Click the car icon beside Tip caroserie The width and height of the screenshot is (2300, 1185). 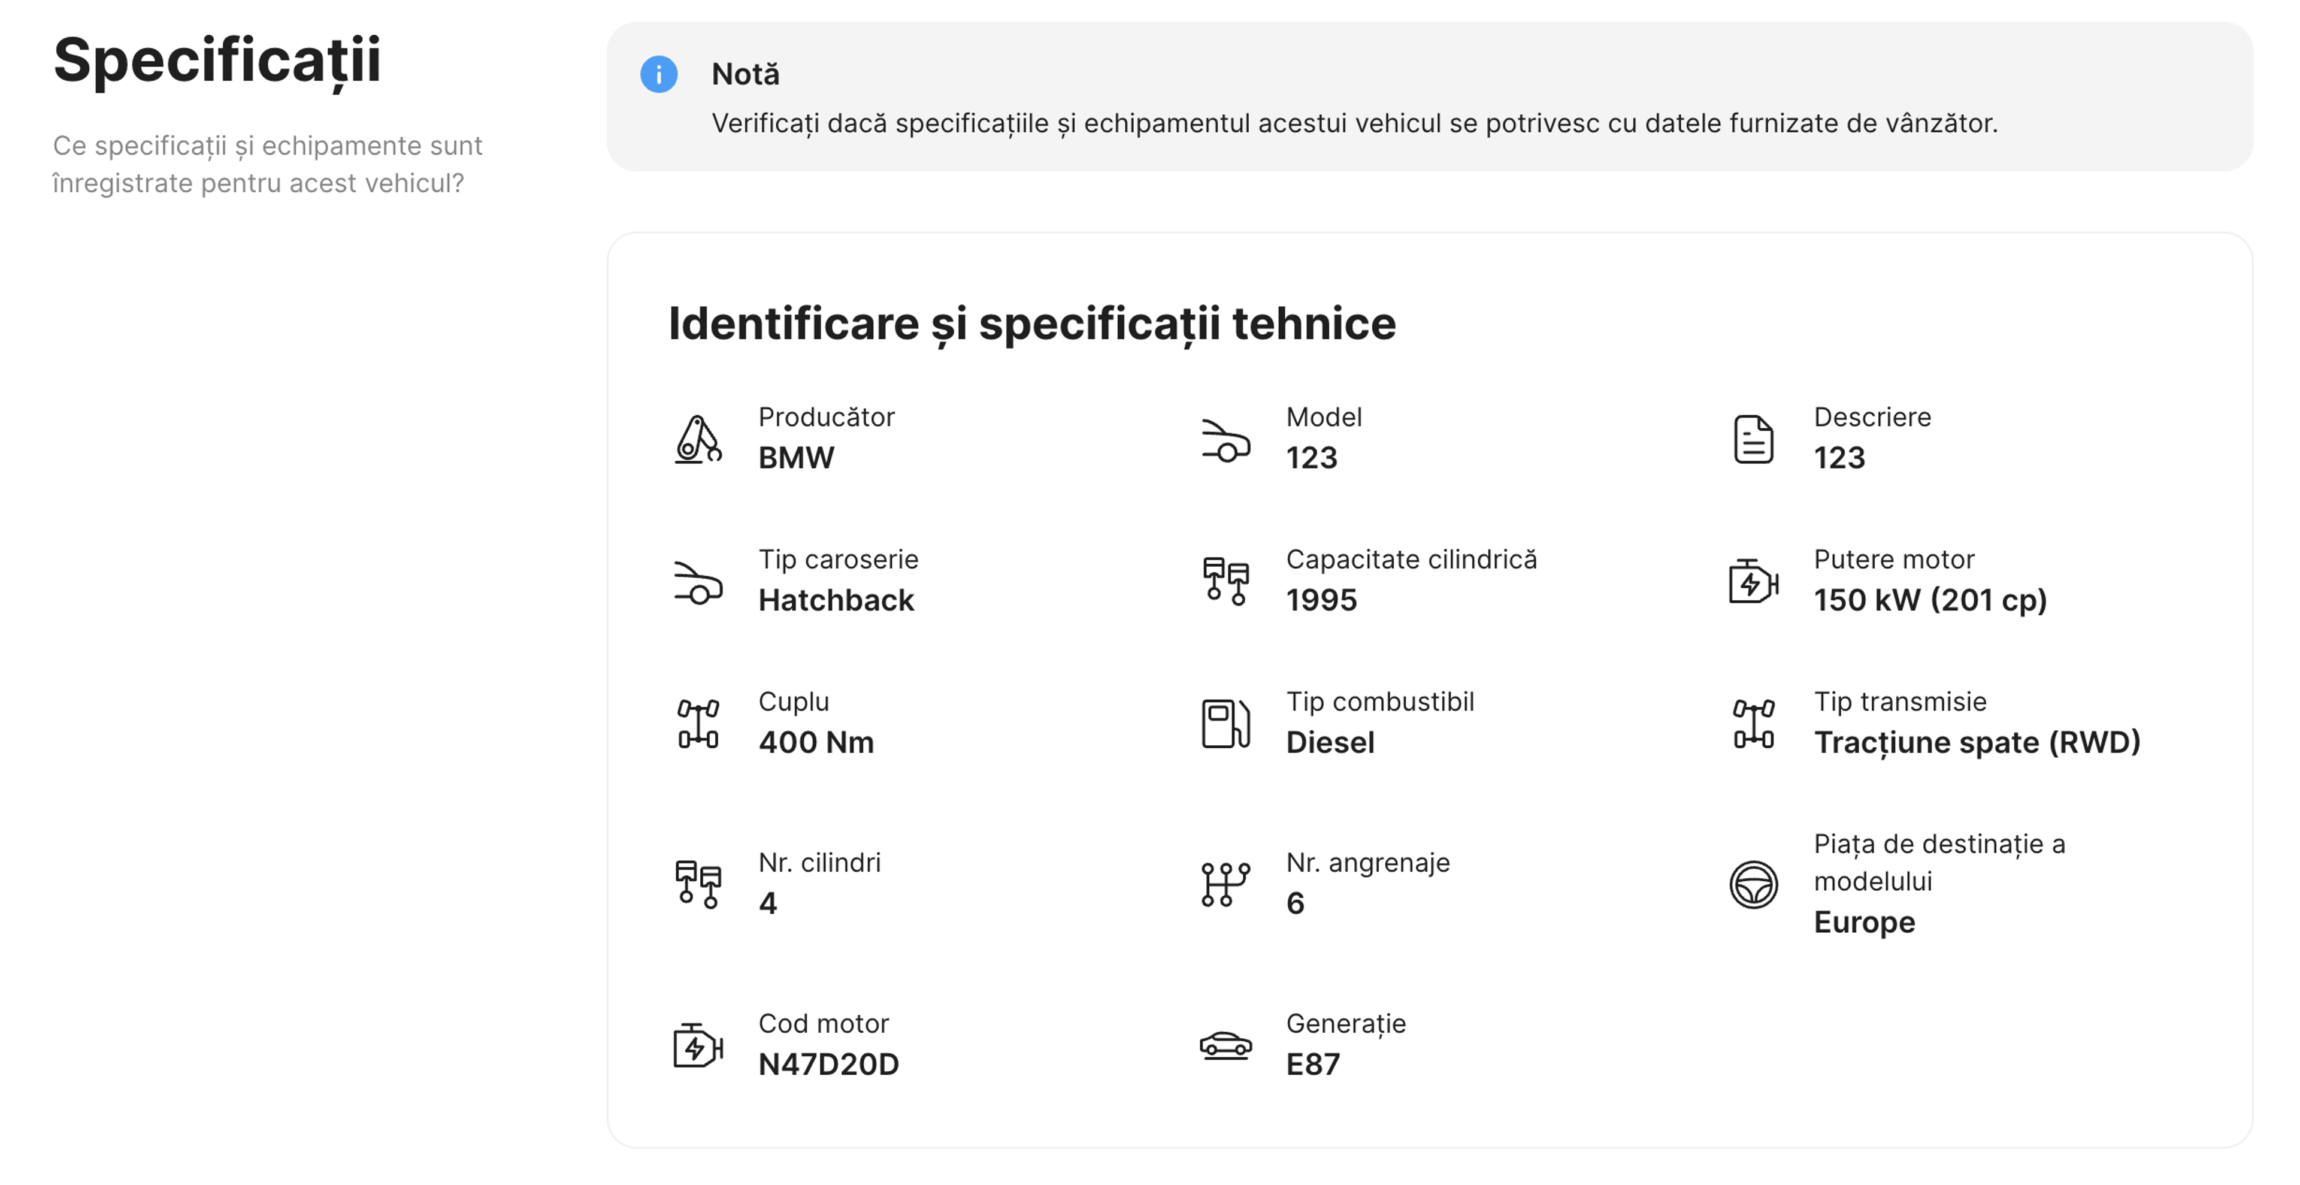697,582
